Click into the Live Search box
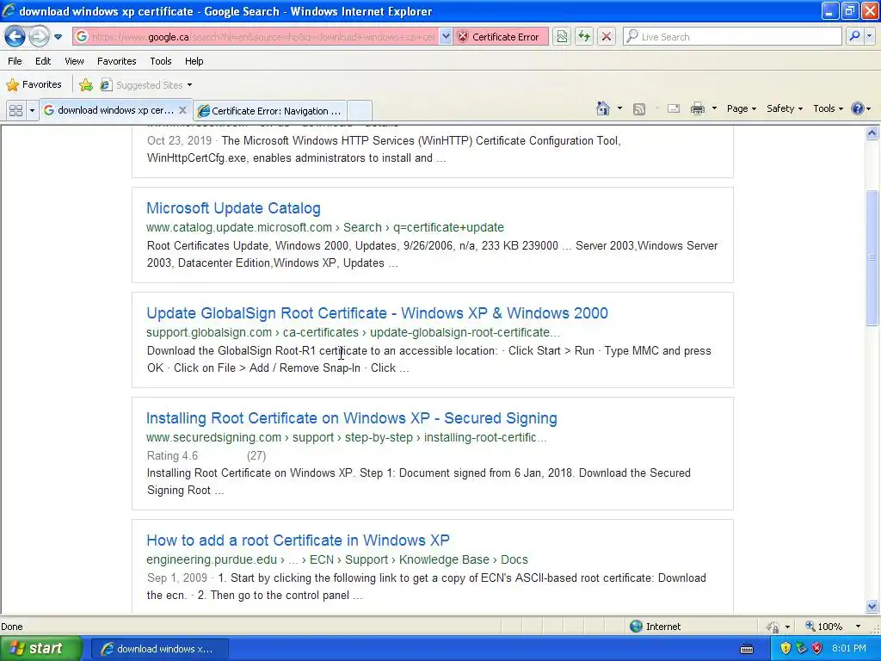The height and width of the screenshot is (661, 881). point(733,37)
